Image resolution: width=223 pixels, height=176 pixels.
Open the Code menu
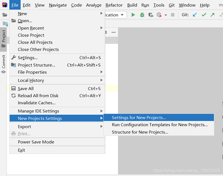pyautogui.click(x=76, y=5)
